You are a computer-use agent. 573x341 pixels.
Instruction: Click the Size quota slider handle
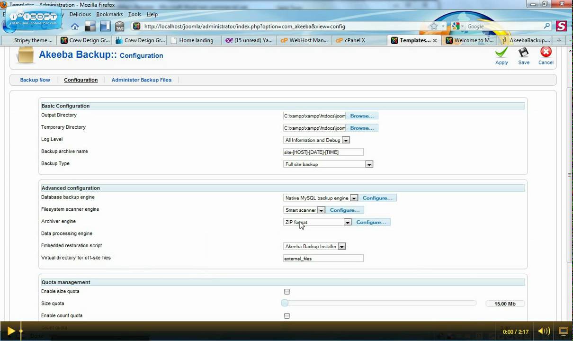(x=285, y=303)
